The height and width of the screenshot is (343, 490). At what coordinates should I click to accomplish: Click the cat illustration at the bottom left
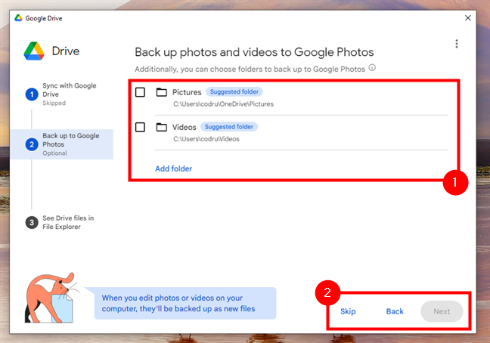pyautogui.click(x=51, y=298)
